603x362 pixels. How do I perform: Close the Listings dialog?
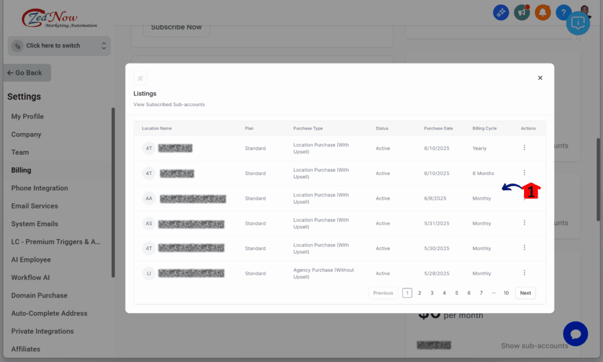(540, 78)
